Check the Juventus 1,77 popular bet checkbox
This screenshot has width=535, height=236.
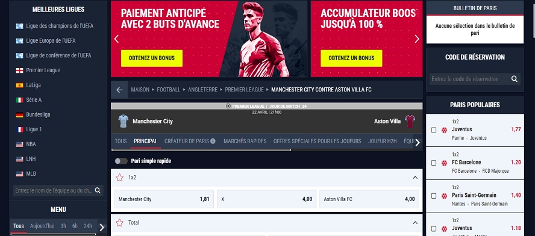(x=434, y=130)
